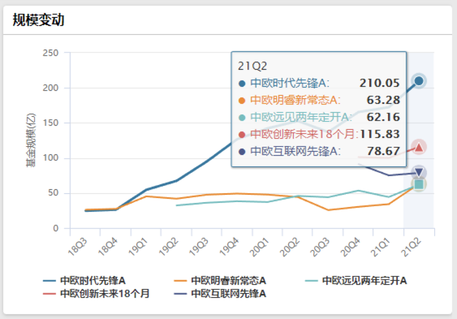Select the 20Q2 x-axis label

[290, 247]
